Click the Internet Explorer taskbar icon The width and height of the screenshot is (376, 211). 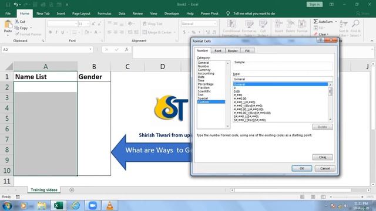76,206
